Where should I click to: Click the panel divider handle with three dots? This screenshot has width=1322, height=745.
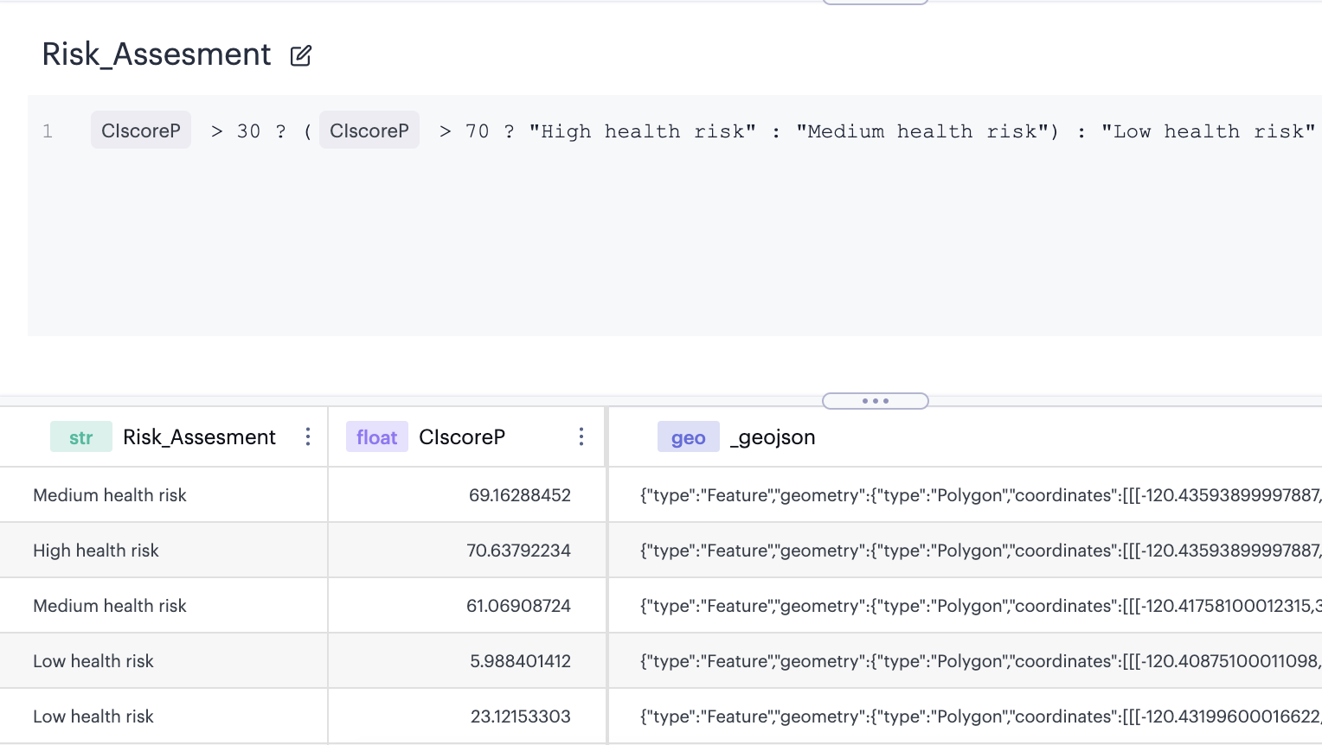click(876, 401)
